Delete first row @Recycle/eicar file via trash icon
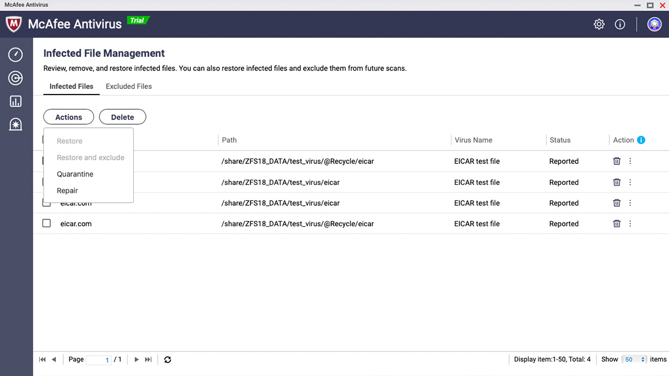 (x=617, y=161)
